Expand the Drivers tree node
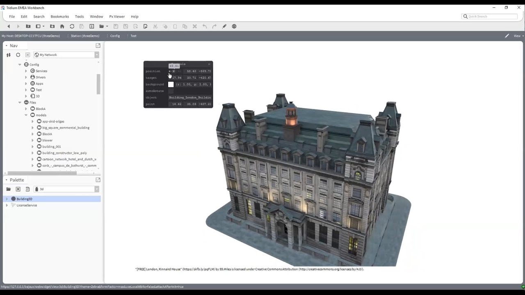Screen dimensions: 525x295 (x=26, y=77)
